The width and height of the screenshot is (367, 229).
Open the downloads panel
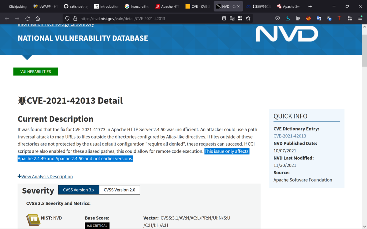point(288,19)
